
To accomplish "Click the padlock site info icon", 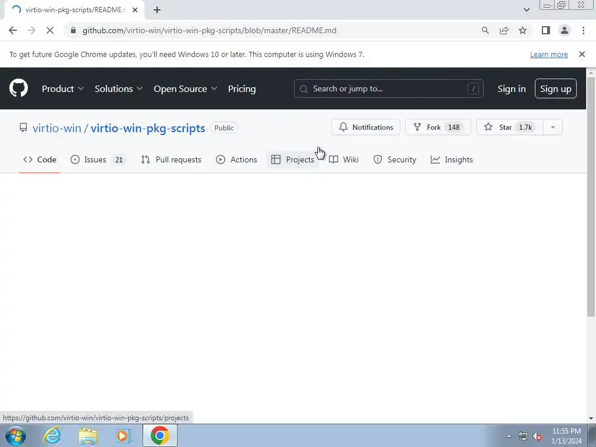I will (73, 30).
